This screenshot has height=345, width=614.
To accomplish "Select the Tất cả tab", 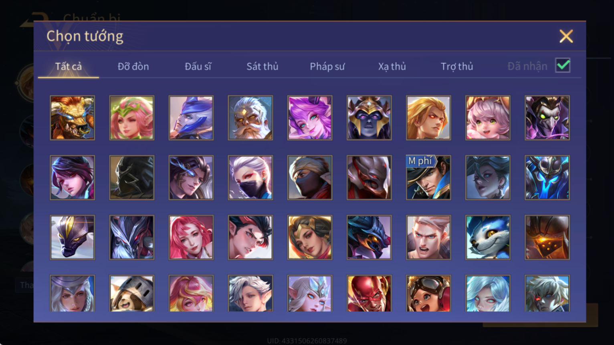I will click(x=68, y=66).
